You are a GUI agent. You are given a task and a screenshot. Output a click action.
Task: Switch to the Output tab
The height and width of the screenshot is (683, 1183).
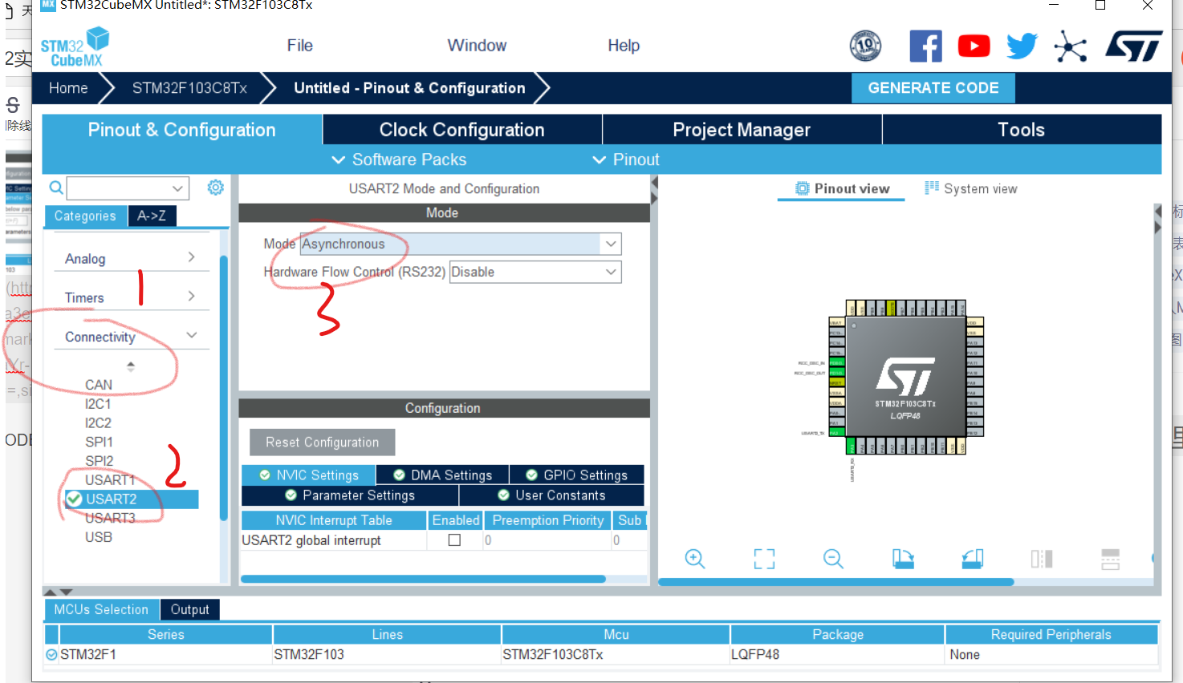click(x=189, y=610)
